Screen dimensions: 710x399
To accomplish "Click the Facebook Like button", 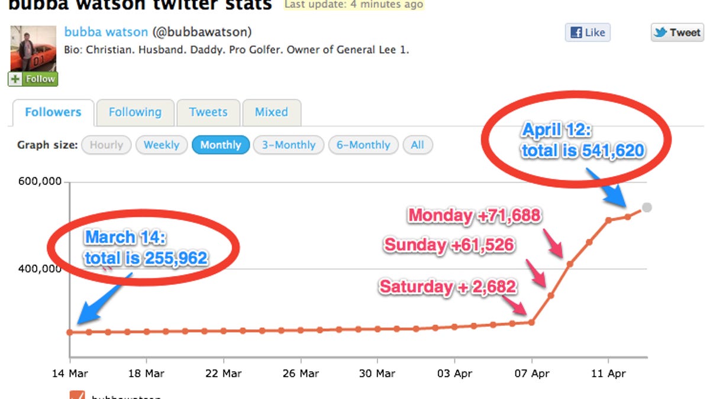I will (x=587, y=33).
